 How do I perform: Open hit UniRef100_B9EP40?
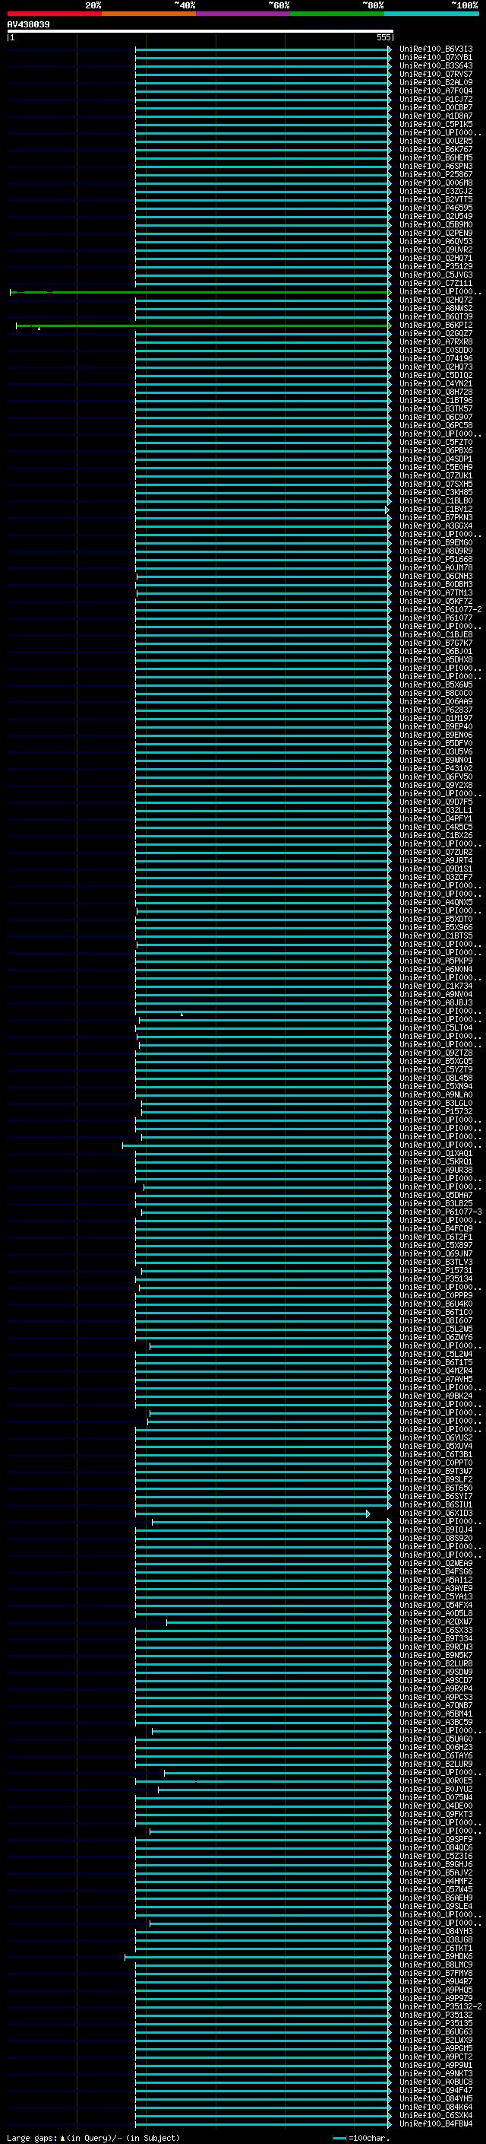click(436, 726)
